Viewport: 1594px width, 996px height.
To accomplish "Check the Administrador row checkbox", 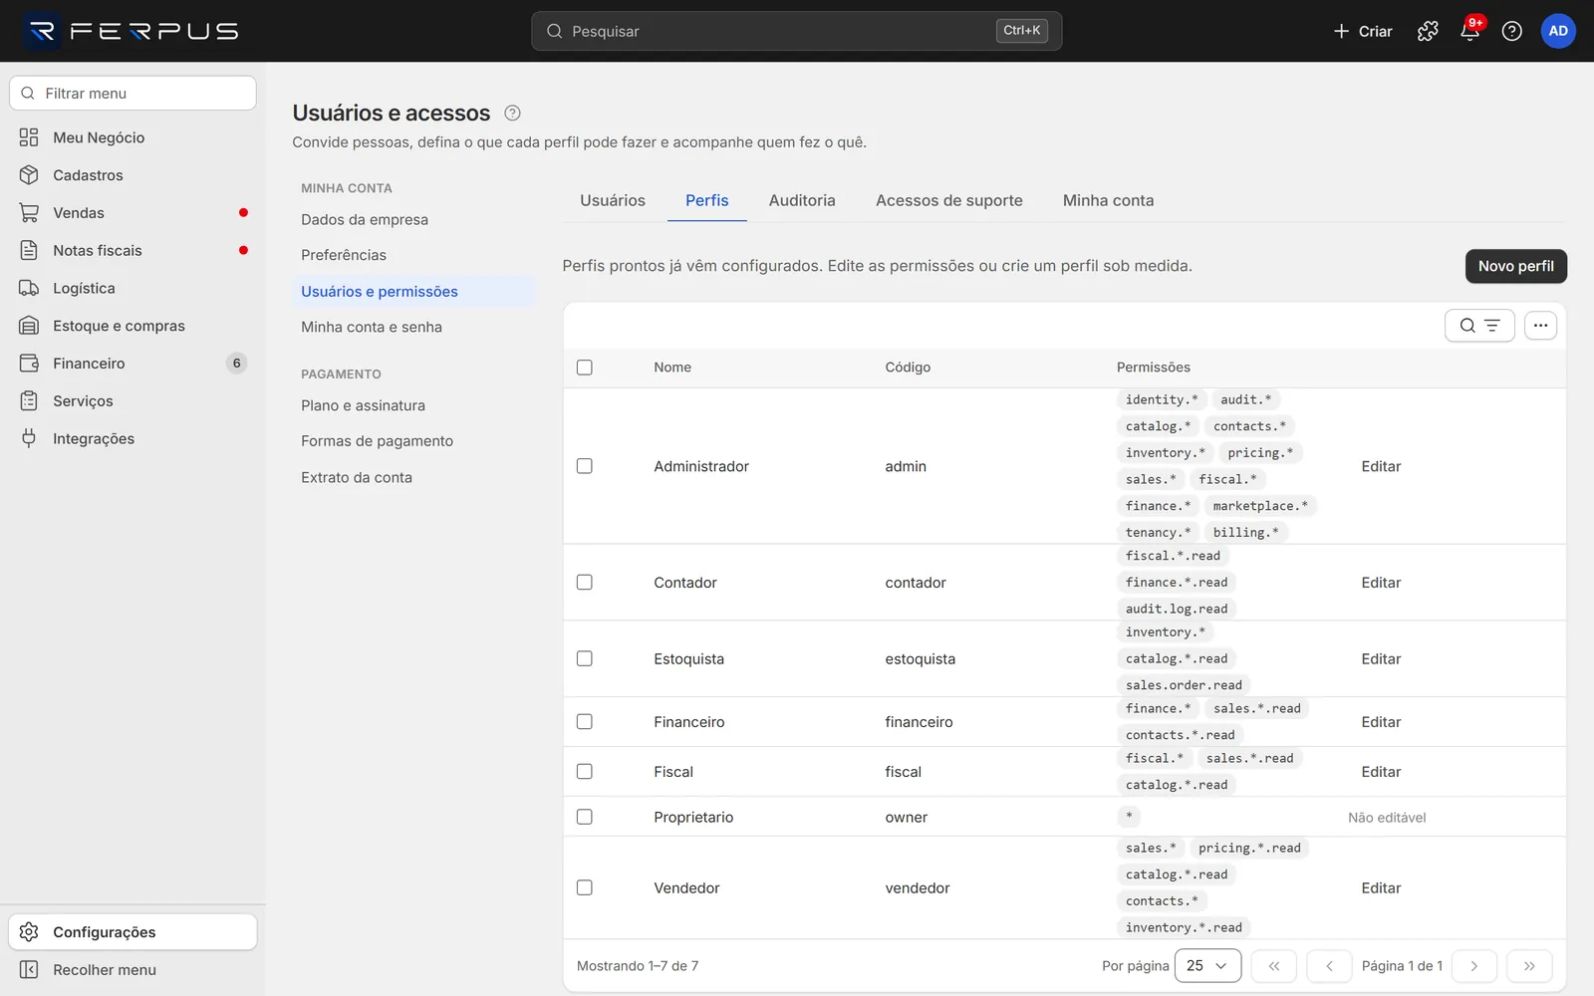I will (585, 466).
